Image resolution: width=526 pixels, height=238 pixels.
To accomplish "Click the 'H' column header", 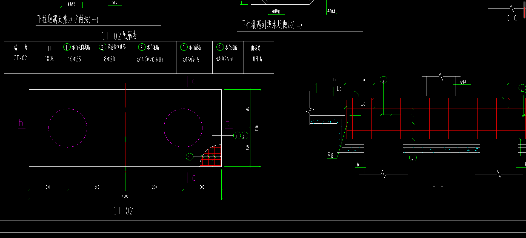I will pos(51,47).
